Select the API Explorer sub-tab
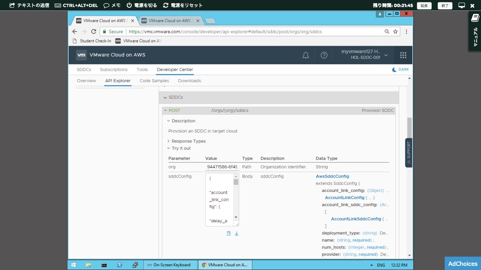 (x=118, y=81)
